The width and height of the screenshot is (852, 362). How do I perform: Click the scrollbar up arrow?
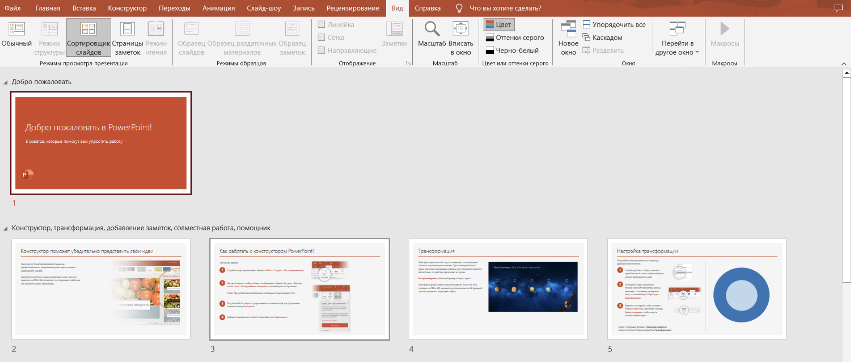click(847, 73)
